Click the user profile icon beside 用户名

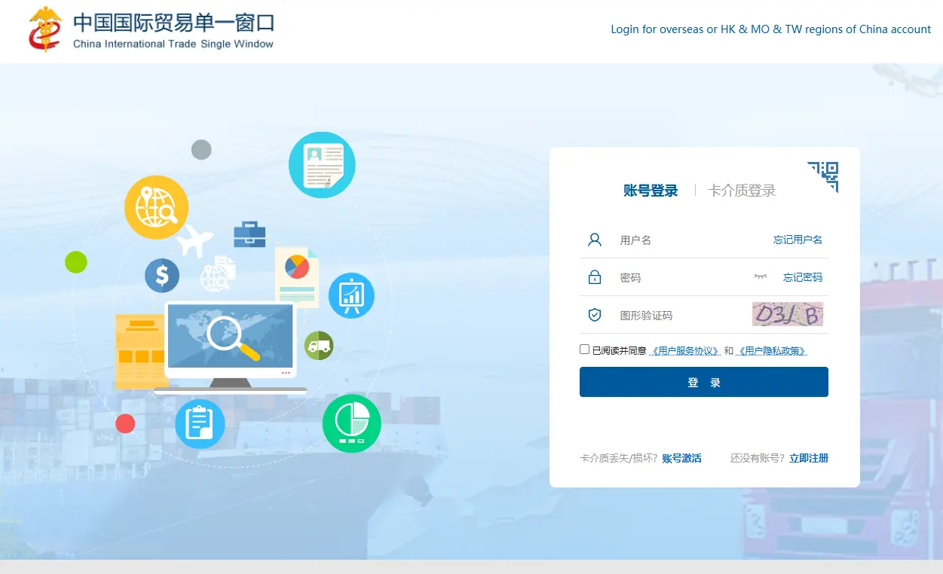pyautogui.click(x=595, y=240)
